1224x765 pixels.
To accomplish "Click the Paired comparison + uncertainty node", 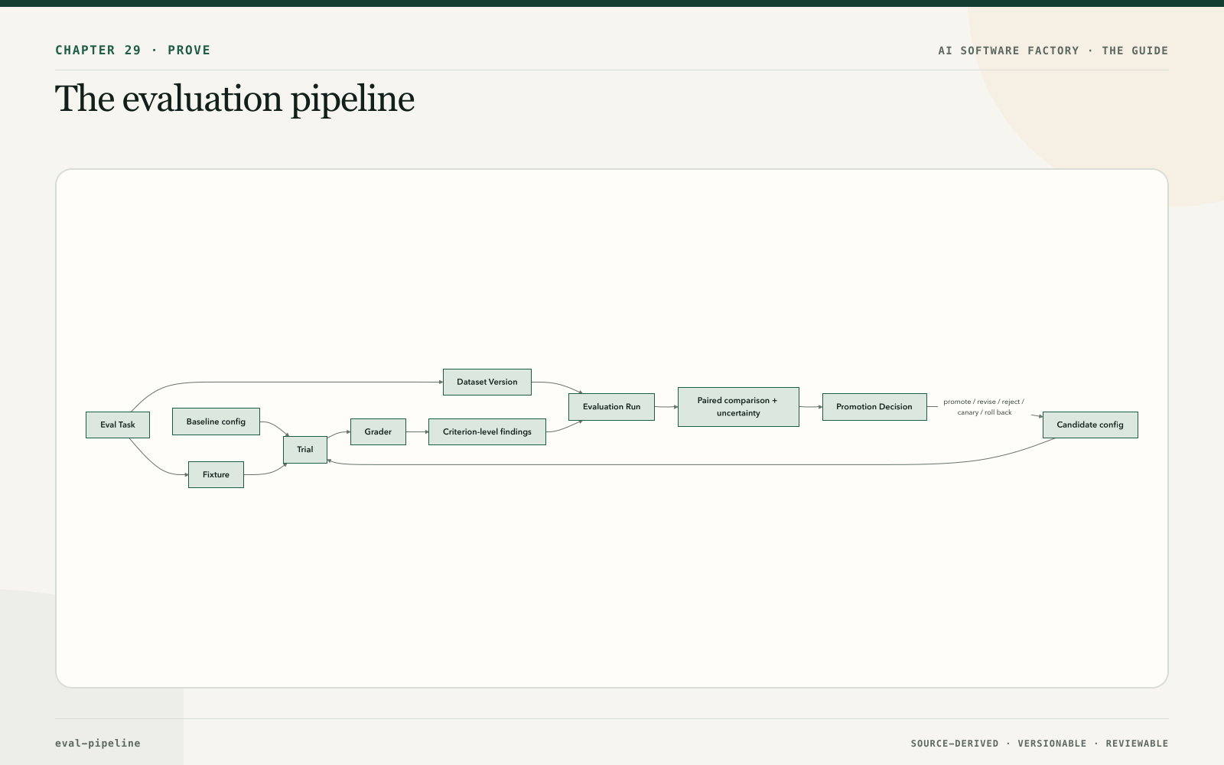I will 738,407.
